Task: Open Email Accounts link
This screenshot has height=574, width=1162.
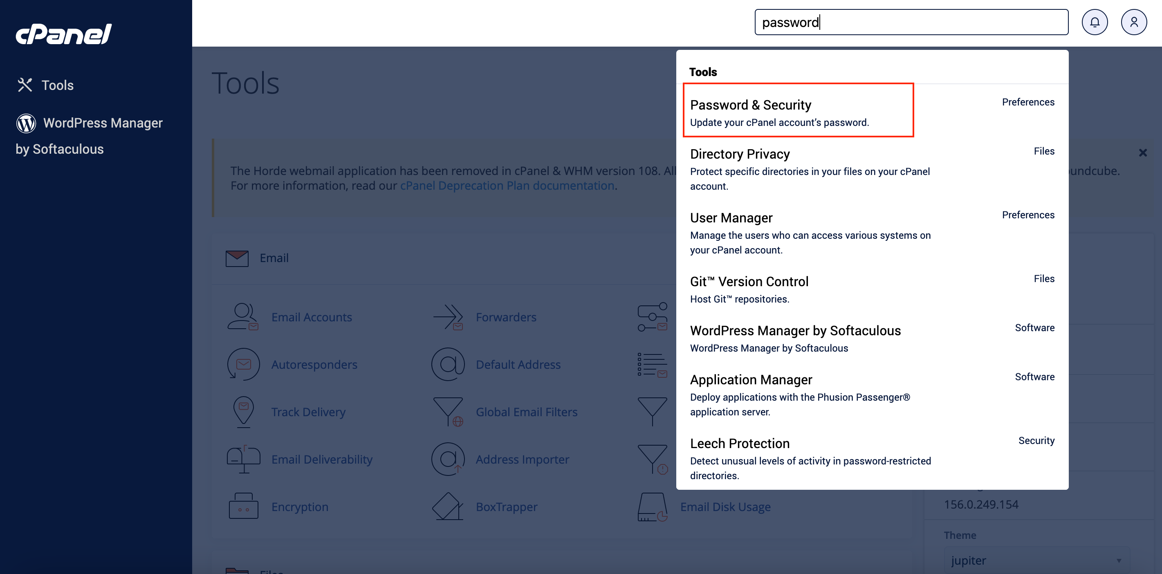Action: coord(311,317)
